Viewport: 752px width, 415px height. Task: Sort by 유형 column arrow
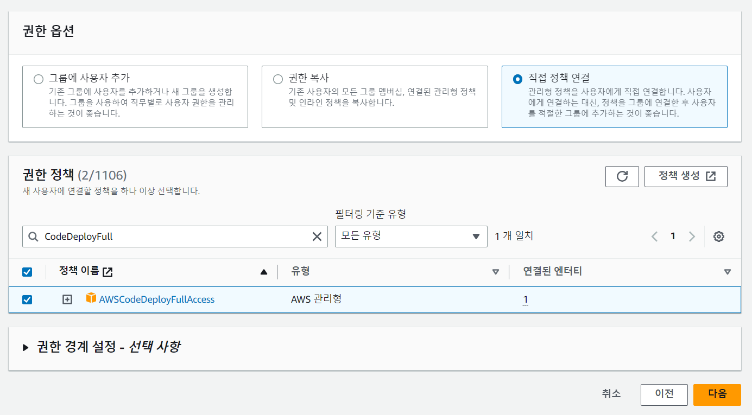point(495,272)
